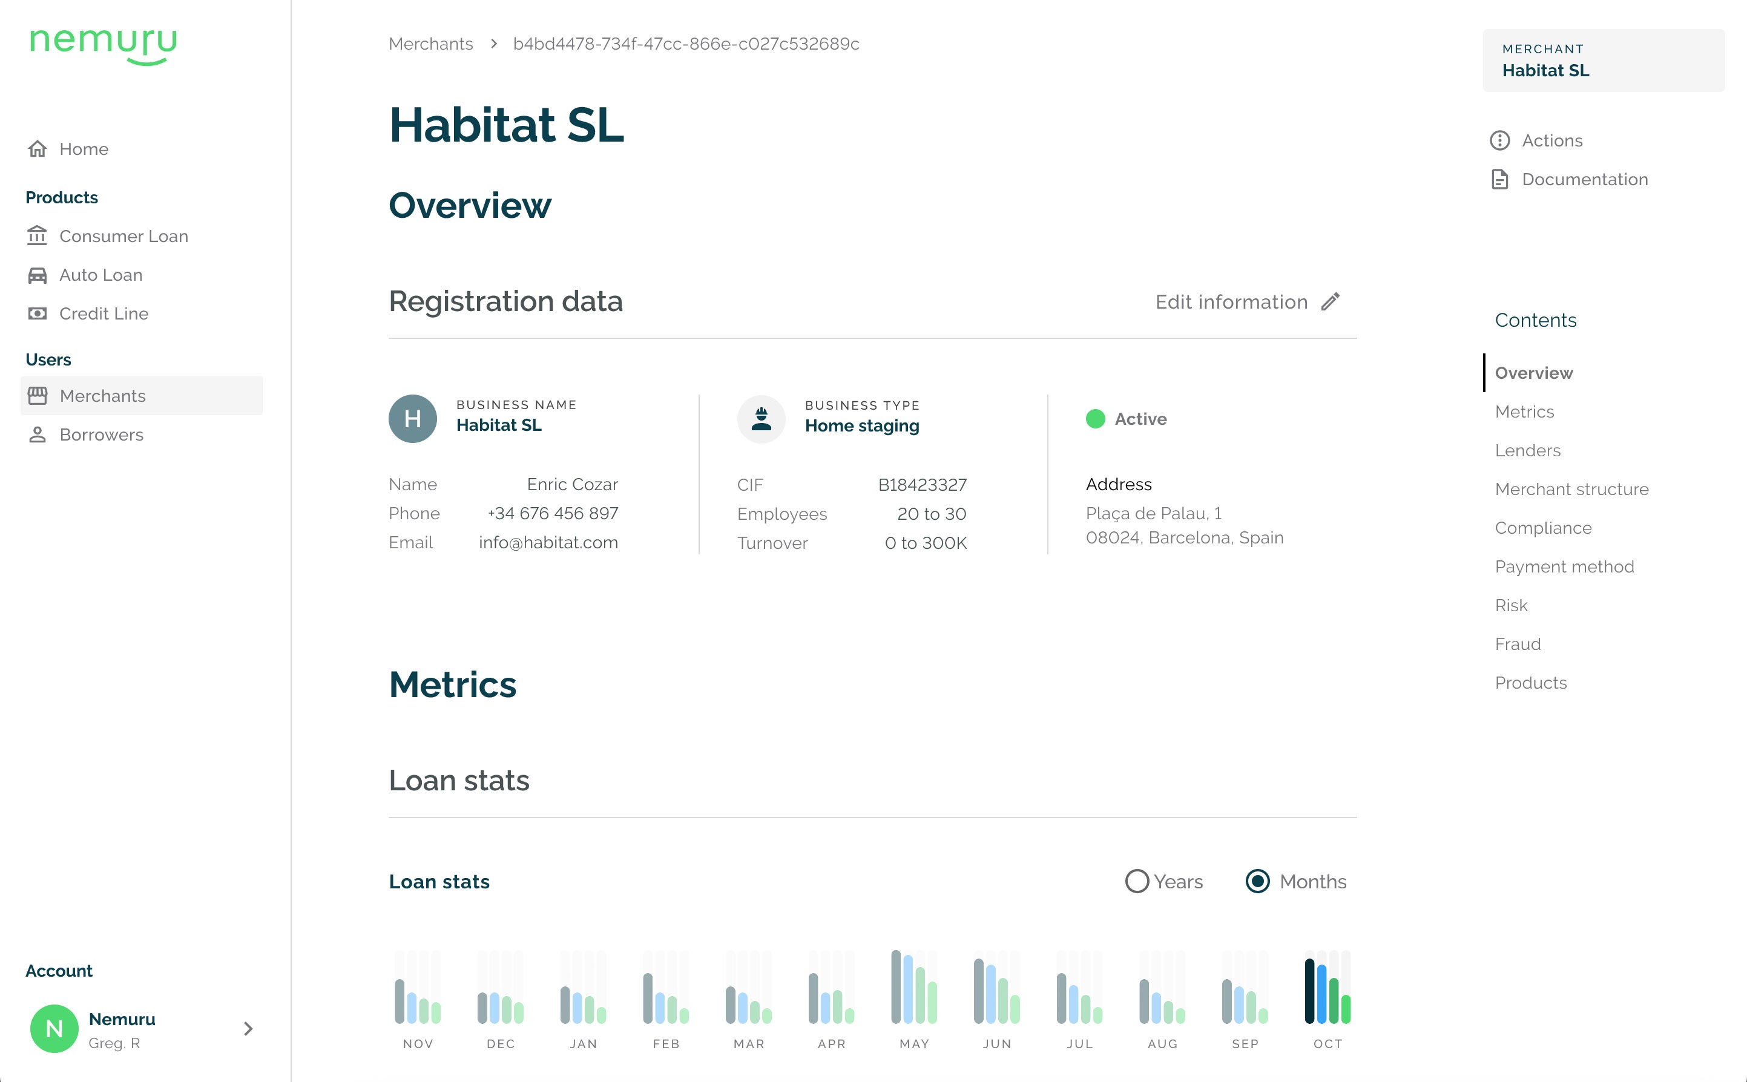
Task: Click the Merchants storefront icon
Action: [37, 396]
